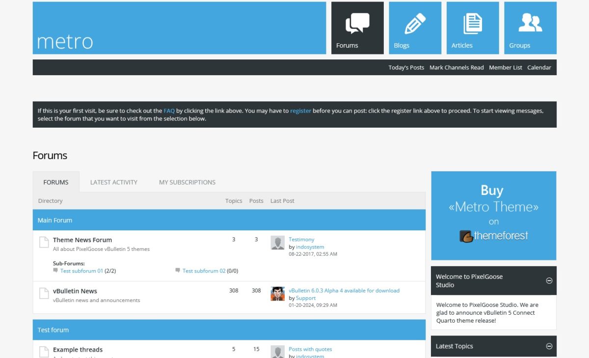Screen dimensions: 589x358
Task: Open Articles using the document icon
Action: point(472,22)
